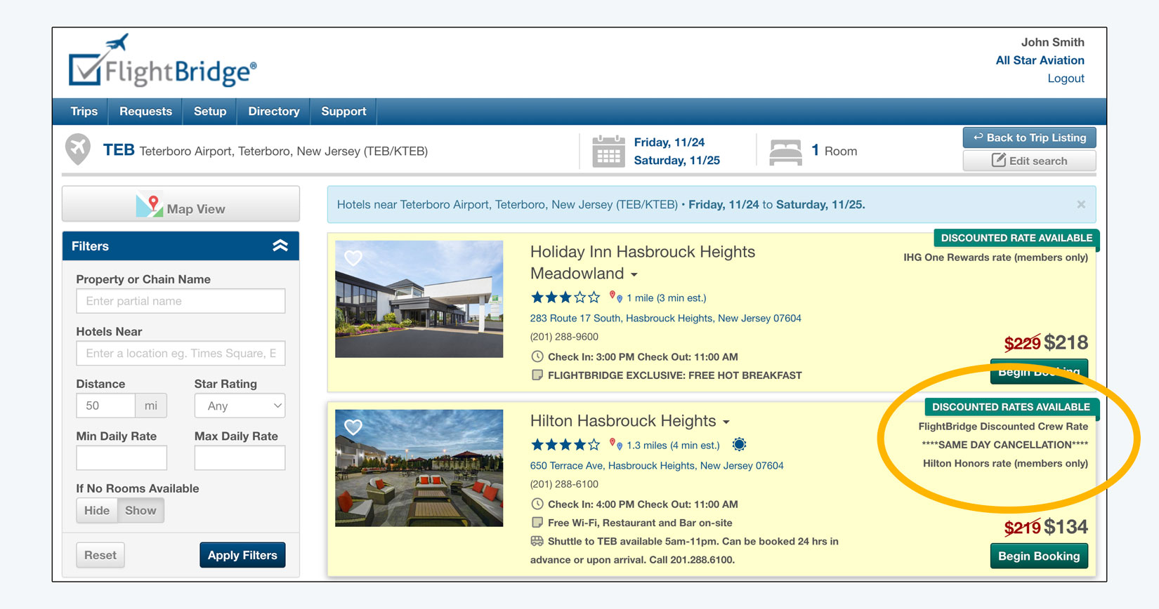Screen dimensions: 1159x609
Task: Expand the Holiday Inn name dropdown arrow
Action: (x=634, y=275)
